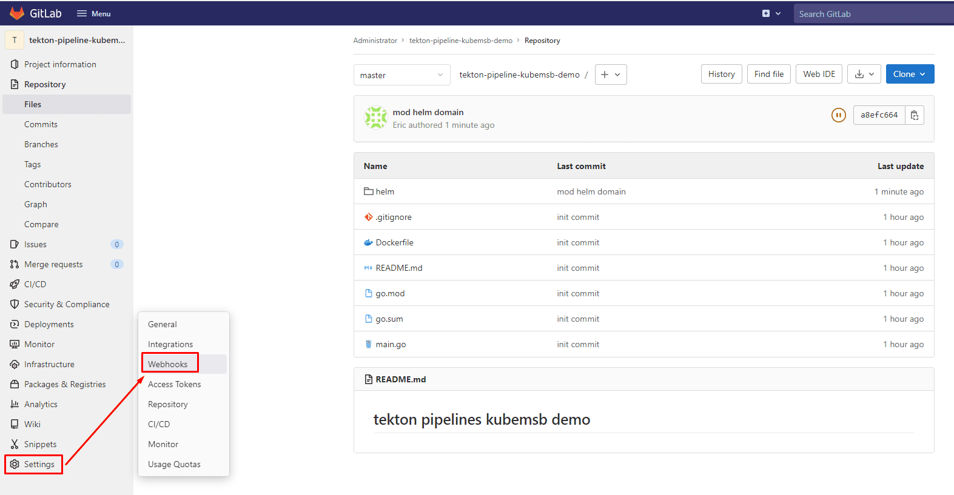Click the Snippets scissors icon

pos(15,444)
